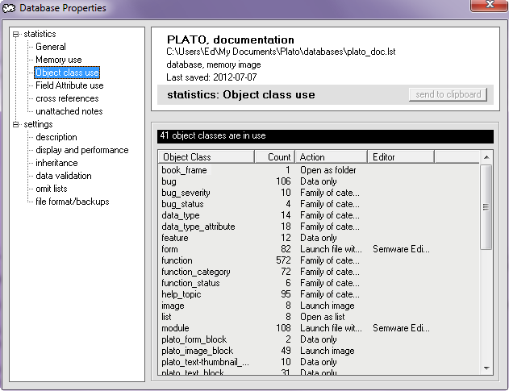Collapse the statistics tree node

click(15, 34)
